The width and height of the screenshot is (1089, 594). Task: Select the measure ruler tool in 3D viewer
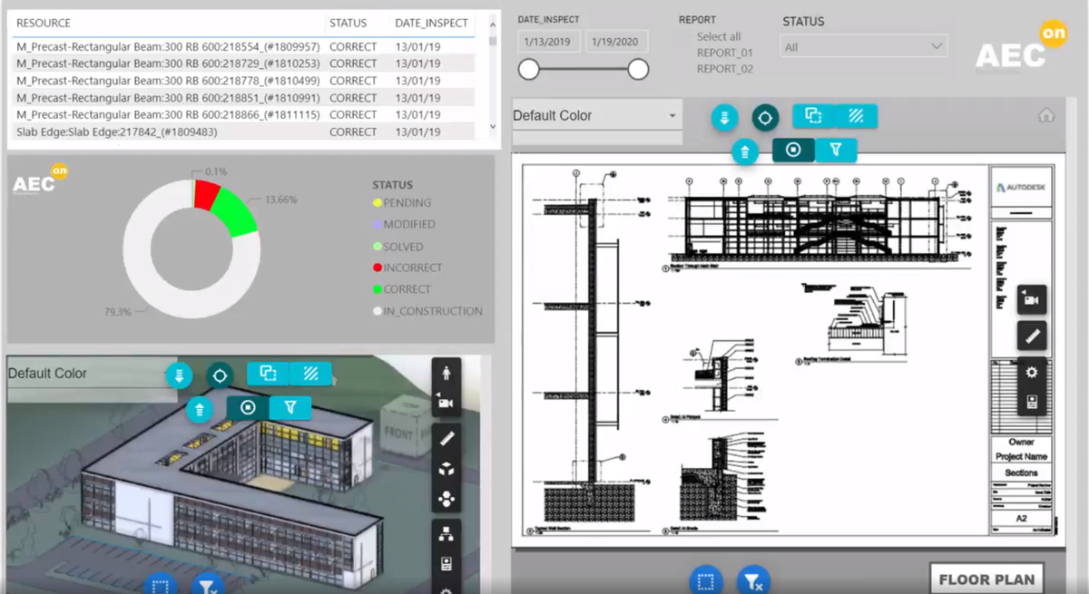tap(446, 439)
